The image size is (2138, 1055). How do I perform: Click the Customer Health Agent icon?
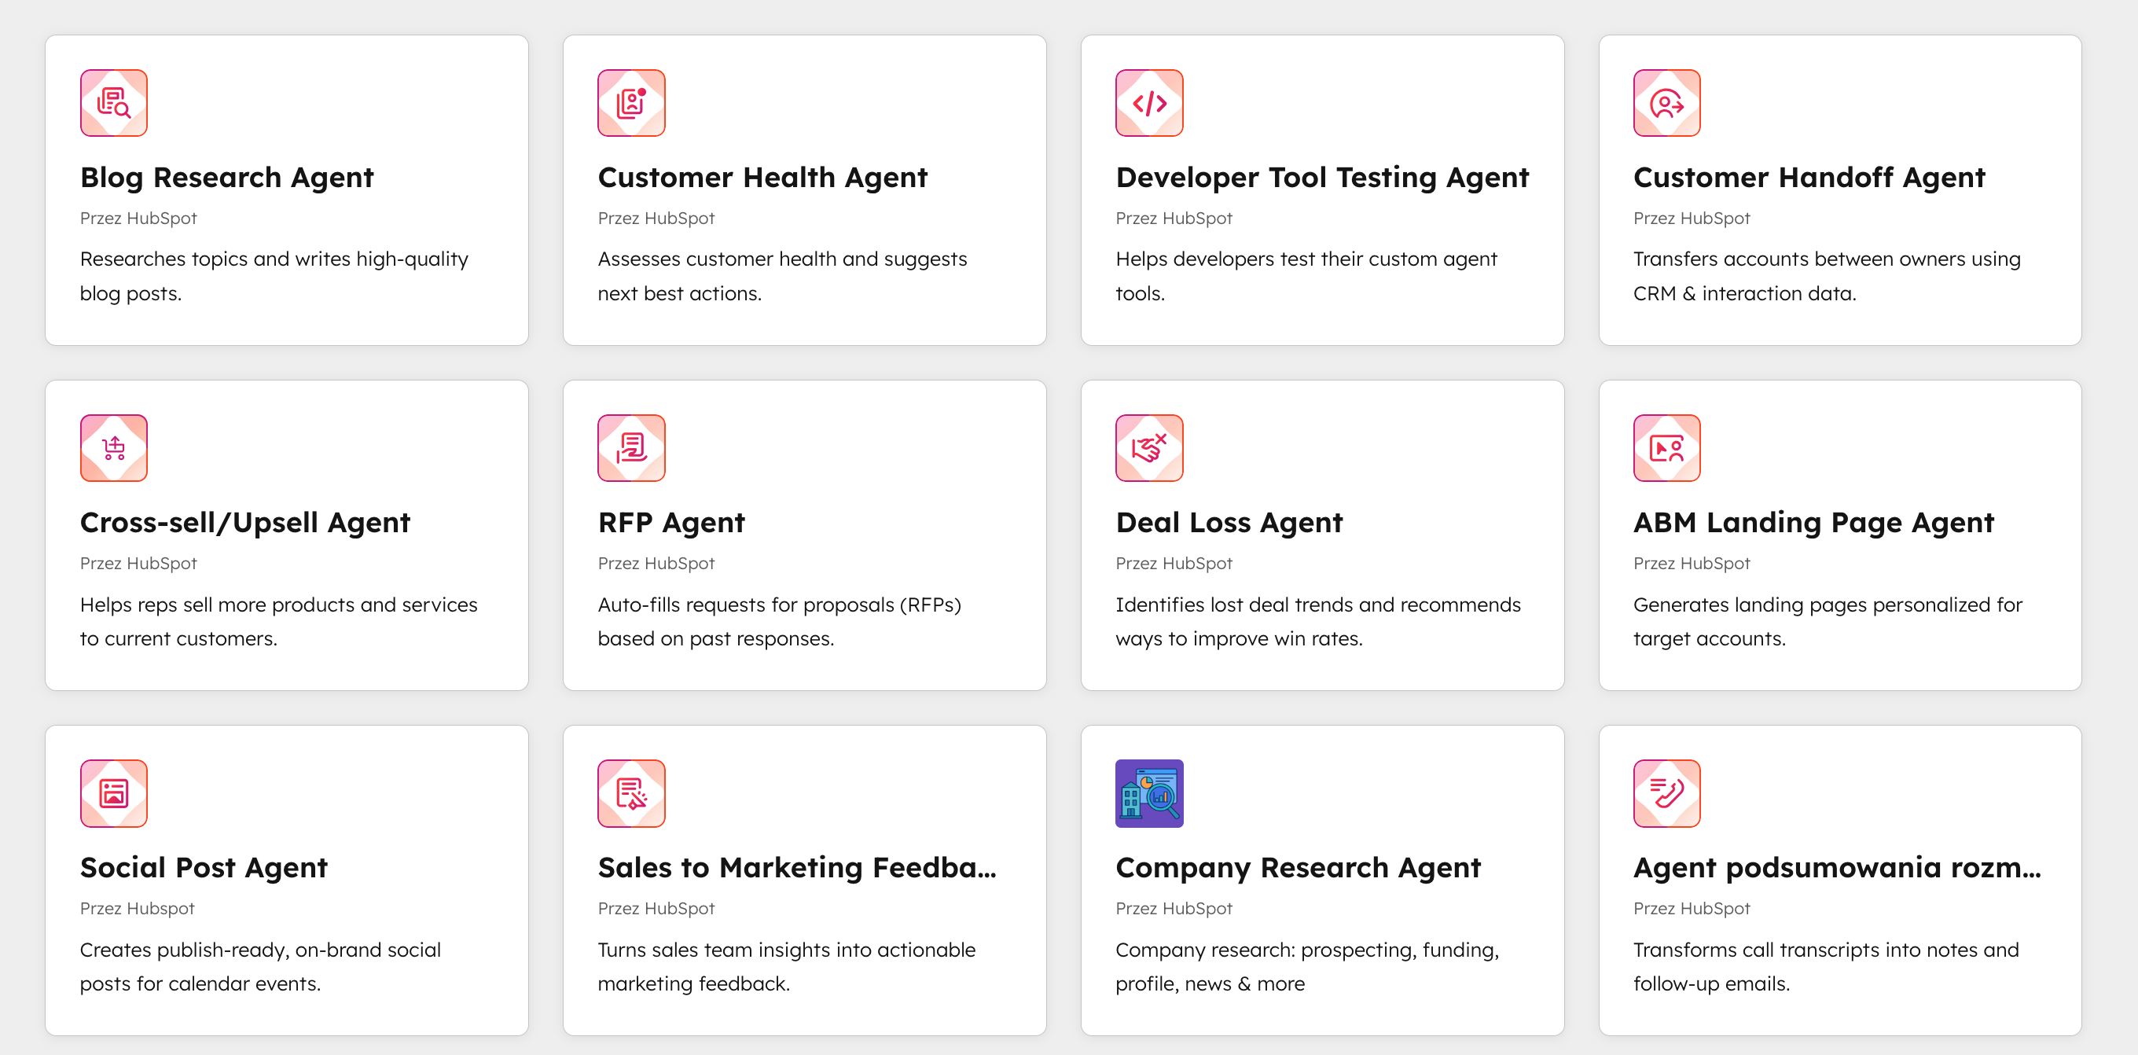pyautogui.click(x=630, y=103)
